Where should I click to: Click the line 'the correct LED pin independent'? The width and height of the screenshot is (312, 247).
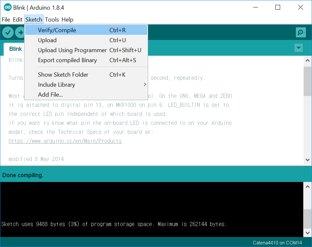88,114
